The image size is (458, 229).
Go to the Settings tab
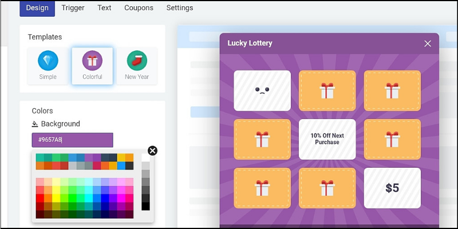click(180, 7)
